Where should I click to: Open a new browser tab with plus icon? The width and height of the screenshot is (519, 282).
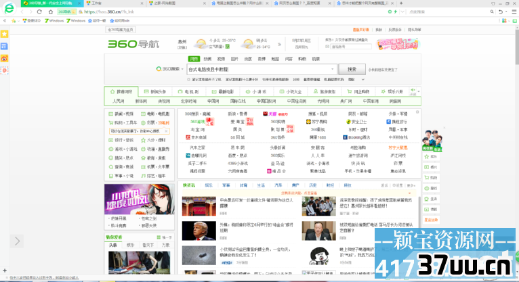(x=401, y=3)
